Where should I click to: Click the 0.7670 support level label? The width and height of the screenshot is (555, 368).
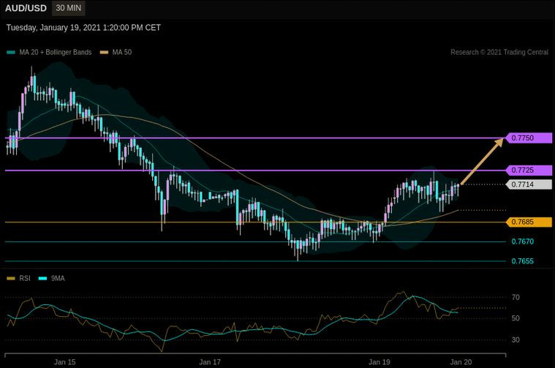click(x=522, y=241)
